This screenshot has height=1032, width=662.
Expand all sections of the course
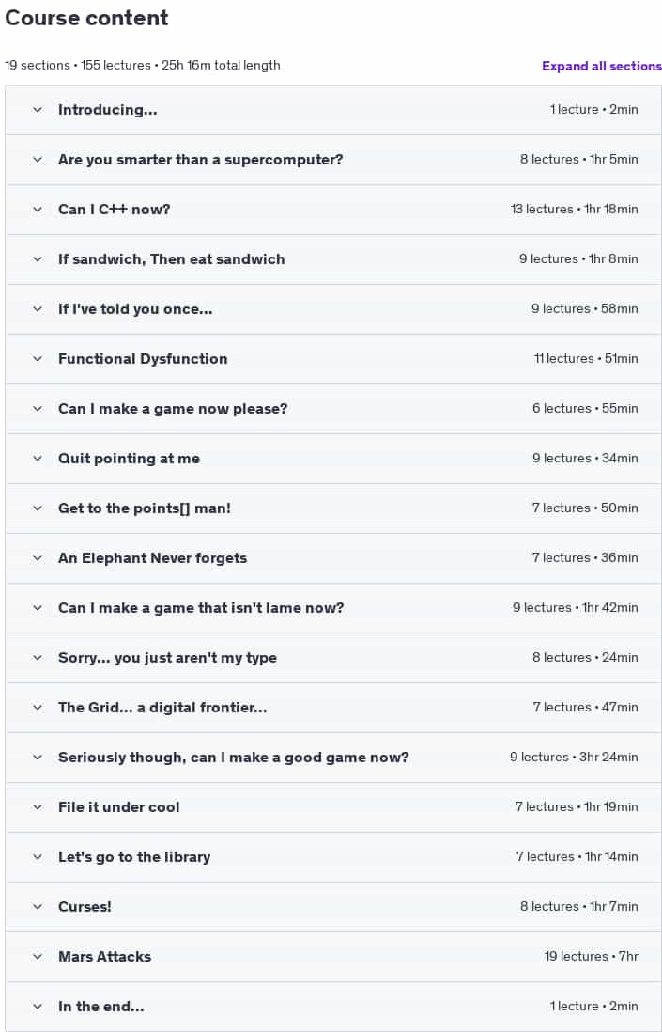[602, 66]
